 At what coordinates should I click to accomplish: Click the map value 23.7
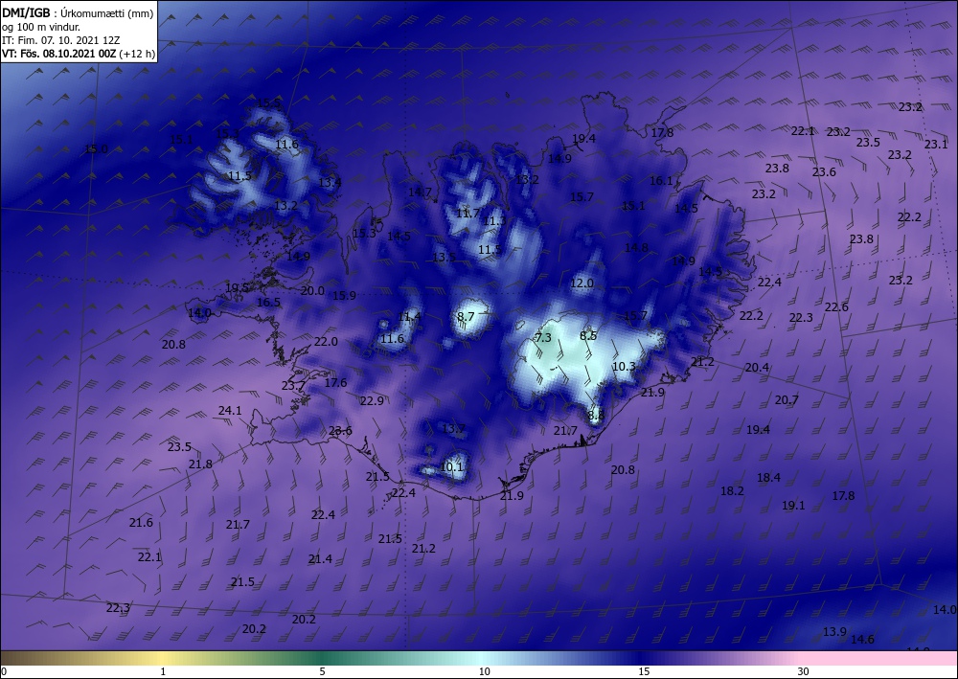293,385
